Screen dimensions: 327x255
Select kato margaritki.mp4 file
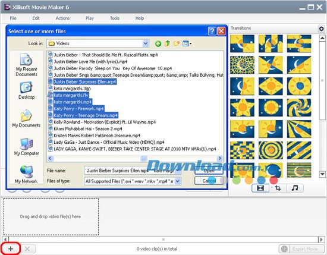(x=70, y=102)
